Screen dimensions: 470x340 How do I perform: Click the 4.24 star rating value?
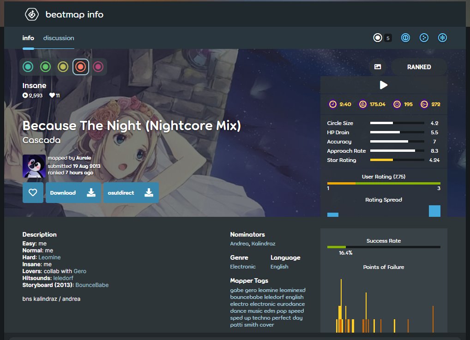pos(434,160)
